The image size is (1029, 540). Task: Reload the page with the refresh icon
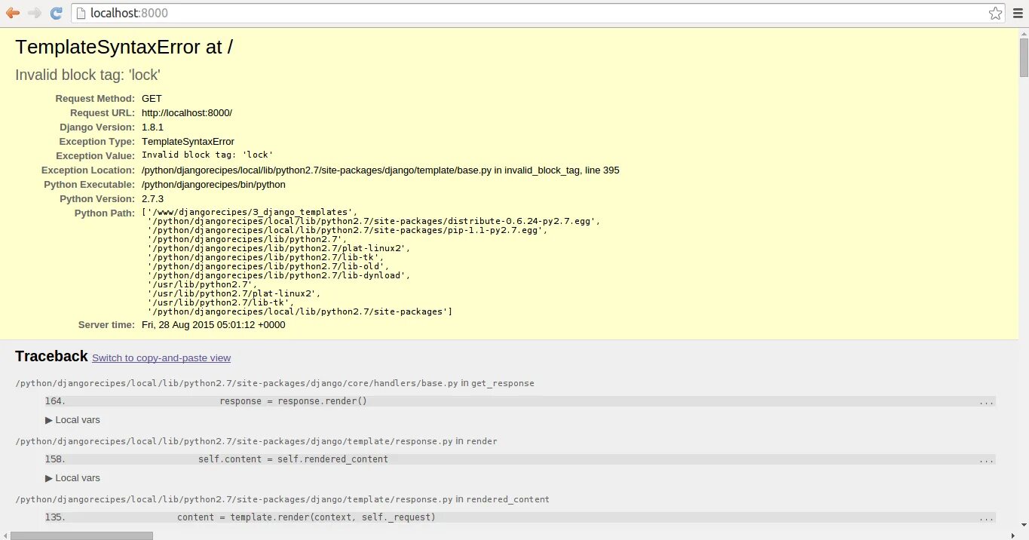pos(56,13)
